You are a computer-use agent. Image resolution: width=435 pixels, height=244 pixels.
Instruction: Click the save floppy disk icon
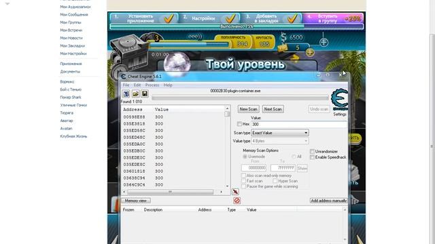coord(145,94)
